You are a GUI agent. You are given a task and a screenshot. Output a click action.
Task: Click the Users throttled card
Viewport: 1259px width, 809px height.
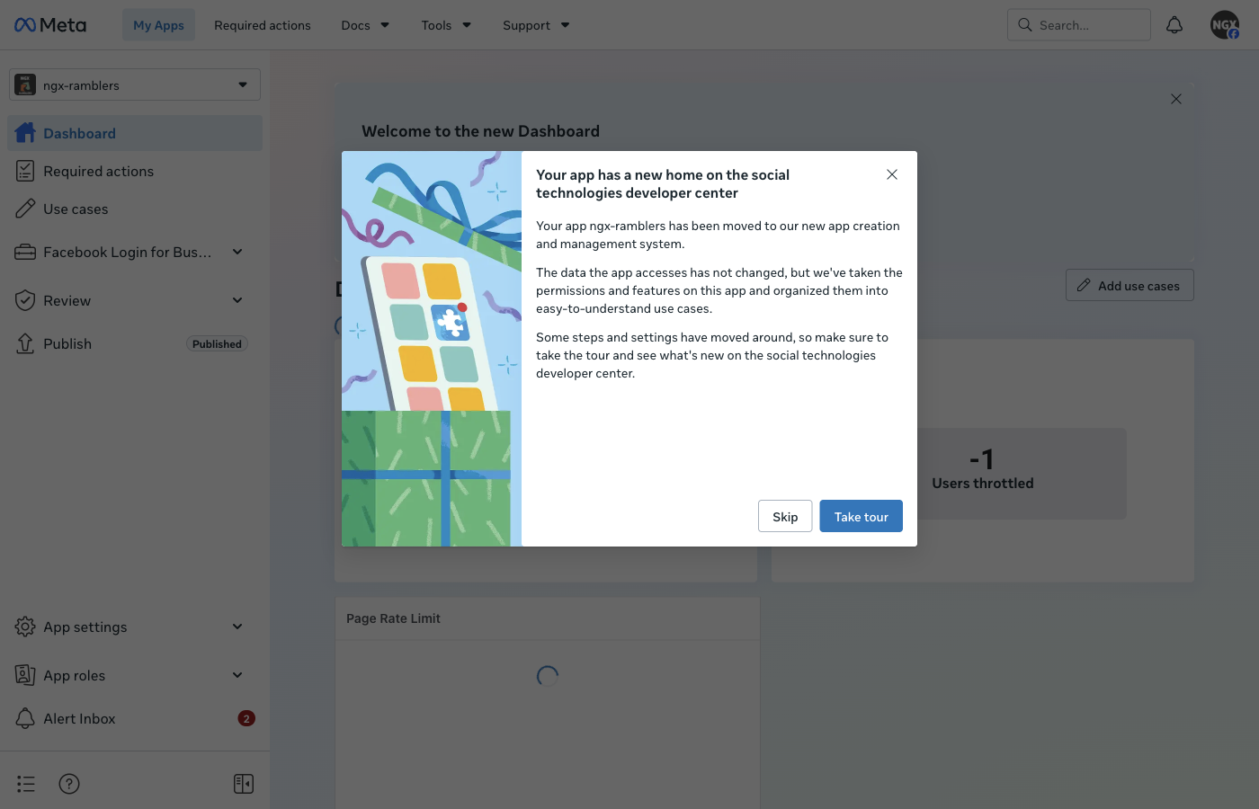(983, 473)
